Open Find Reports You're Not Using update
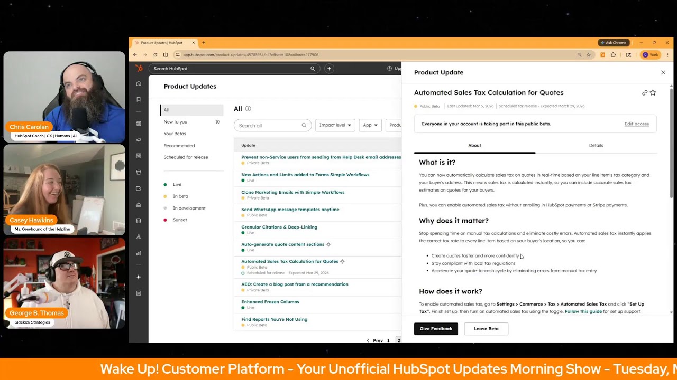The width and height of the screenshot is (677, 380). [274, 319]
